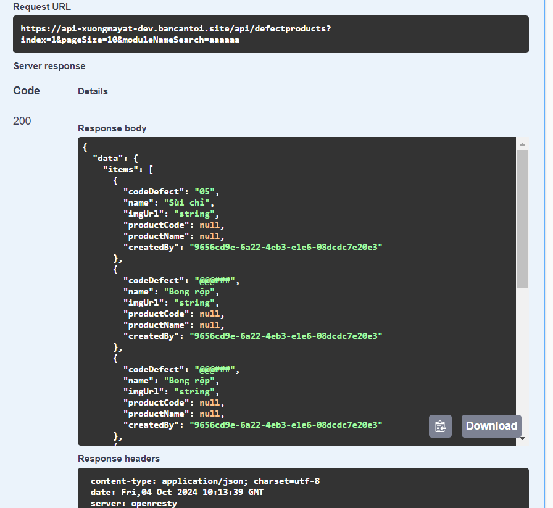The height and width of the screenshot is (508, 553).
Task: Click the response body scrollbar down arrow
Action: pyautogui.click(x=522, y=438)
